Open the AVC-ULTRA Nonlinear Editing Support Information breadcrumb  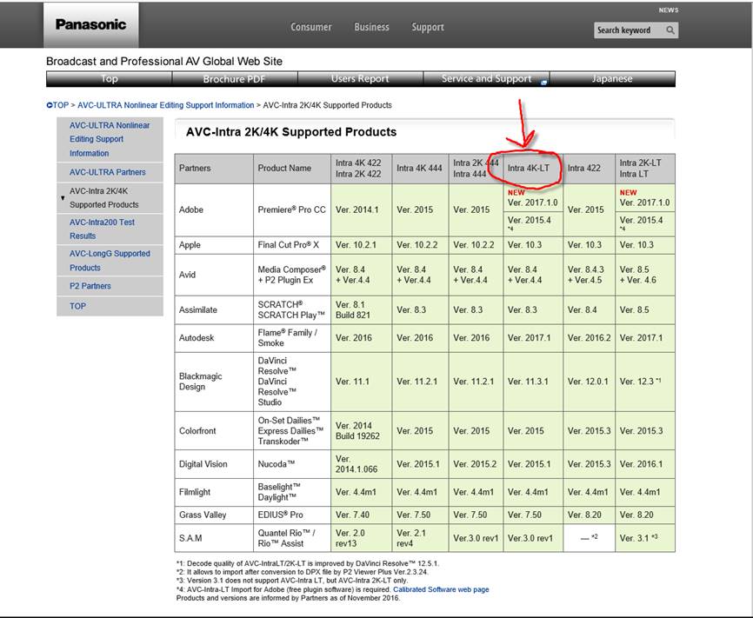(166, 105)
